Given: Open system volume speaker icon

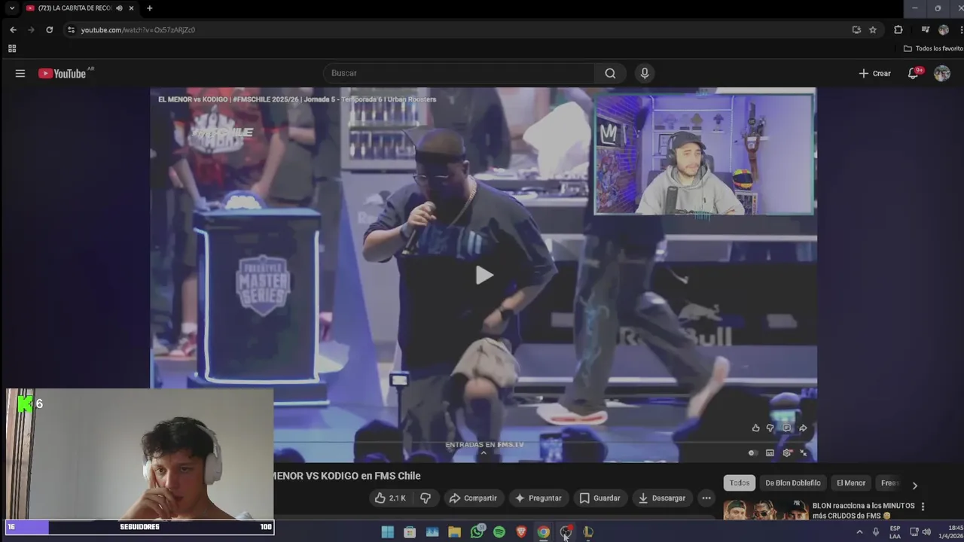Looking at the screenshot, I should pos(926,532).
